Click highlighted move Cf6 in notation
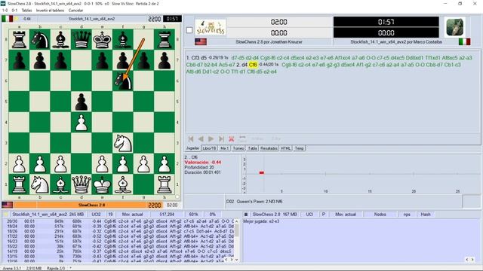The height and width of the screenshot is (271, 483). (253, 65)
